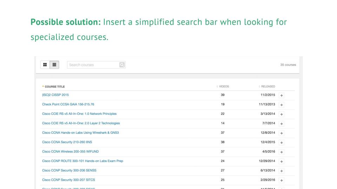This screenshot has width=337, height=189.
Task: Sort by Videos column
Action: (224, 86)
